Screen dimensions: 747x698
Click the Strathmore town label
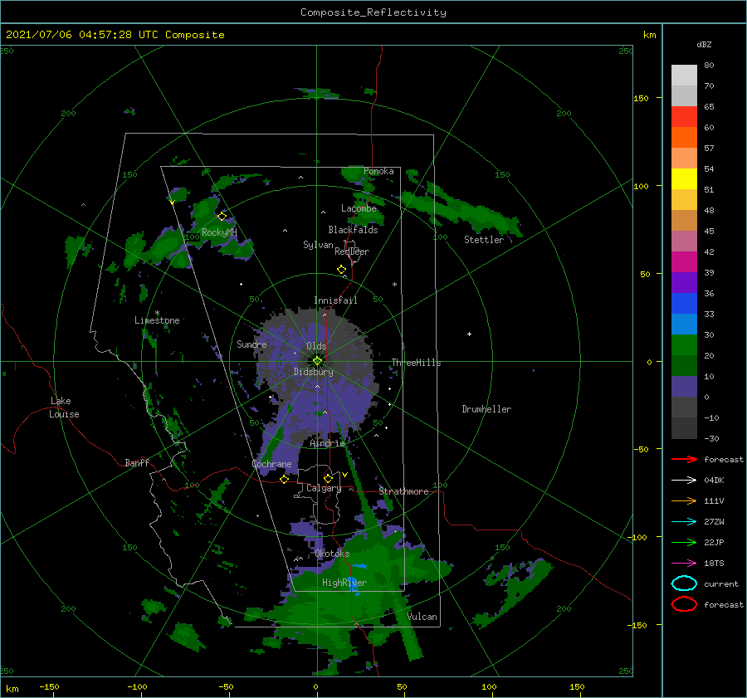pyautogui.click(x=403, y=491)
